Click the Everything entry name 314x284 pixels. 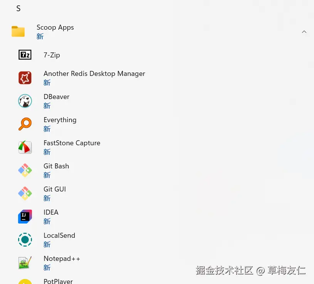point(60,120)
